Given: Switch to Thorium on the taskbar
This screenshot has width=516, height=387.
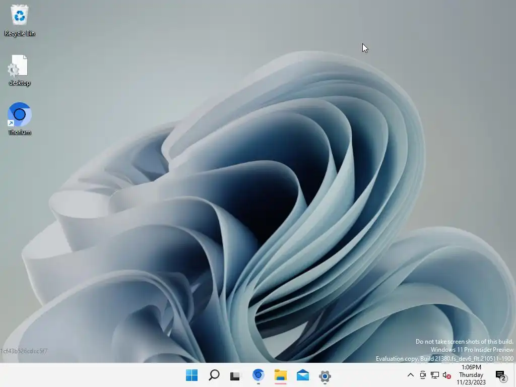Looking at the screenshot, I should pos(259,375).
